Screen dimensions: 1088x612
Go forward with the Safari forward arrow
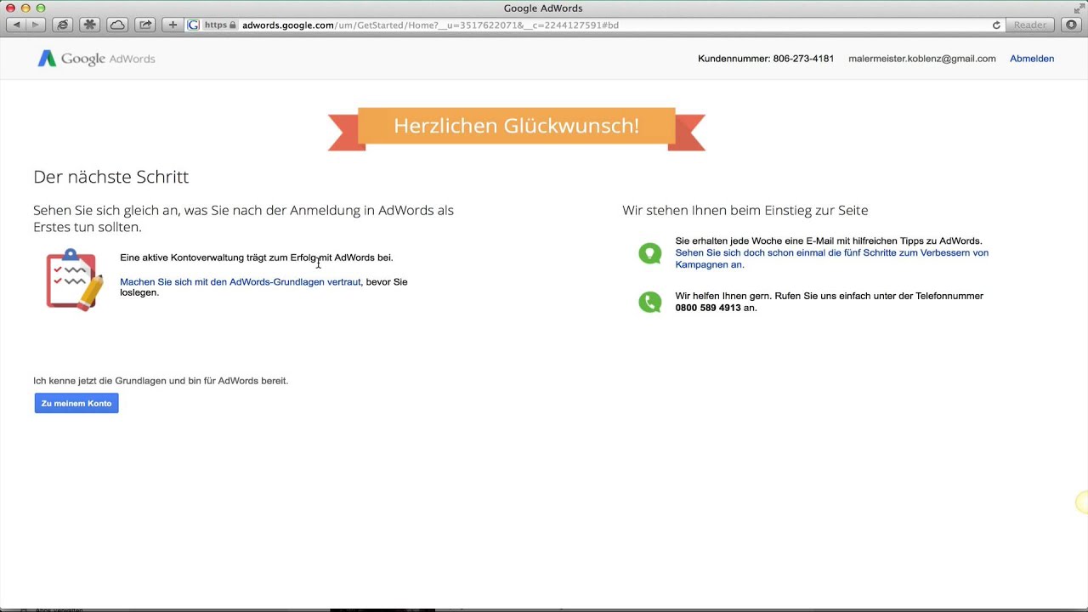[36, 25]
